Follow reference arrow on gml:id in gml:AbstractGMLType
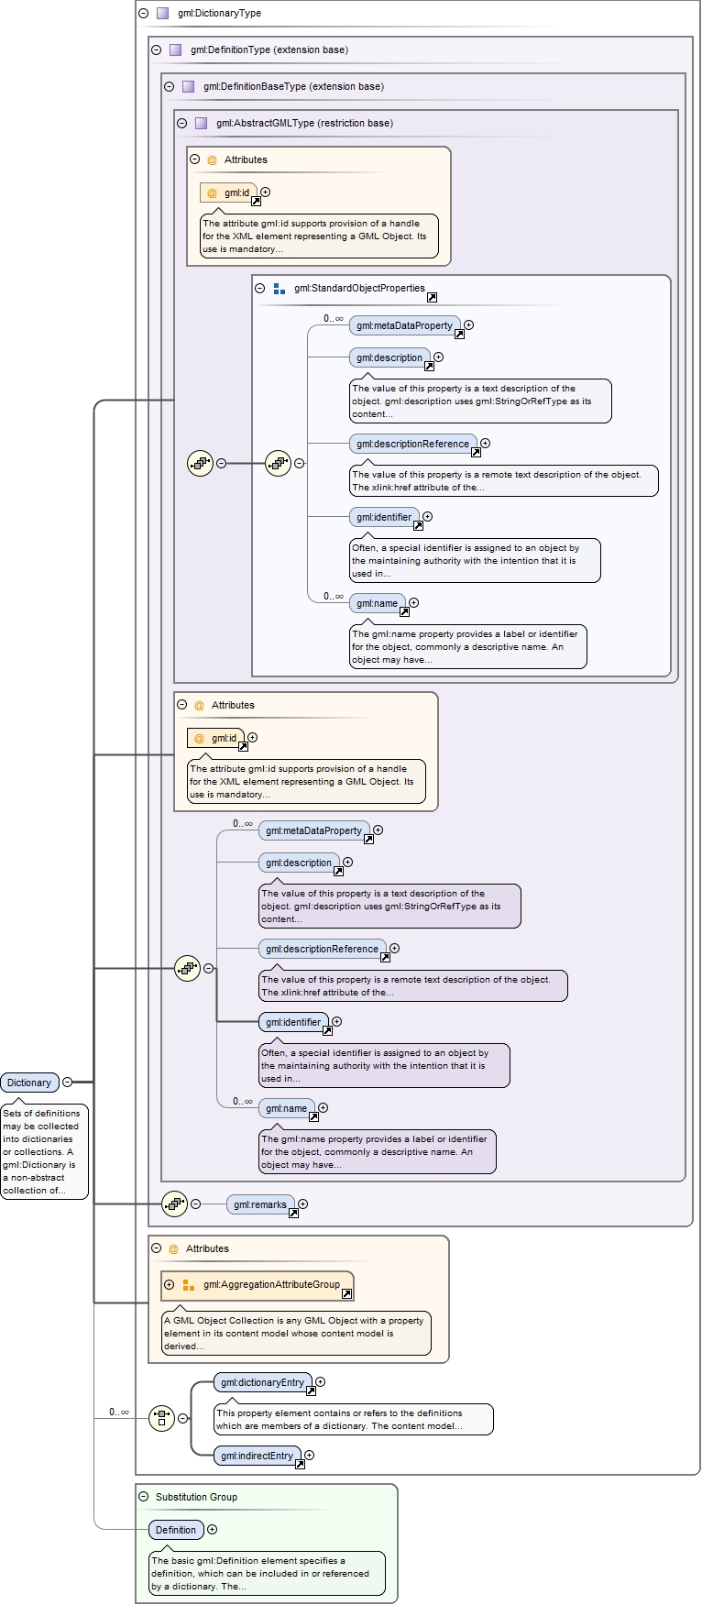 click(x=256, y=202)
